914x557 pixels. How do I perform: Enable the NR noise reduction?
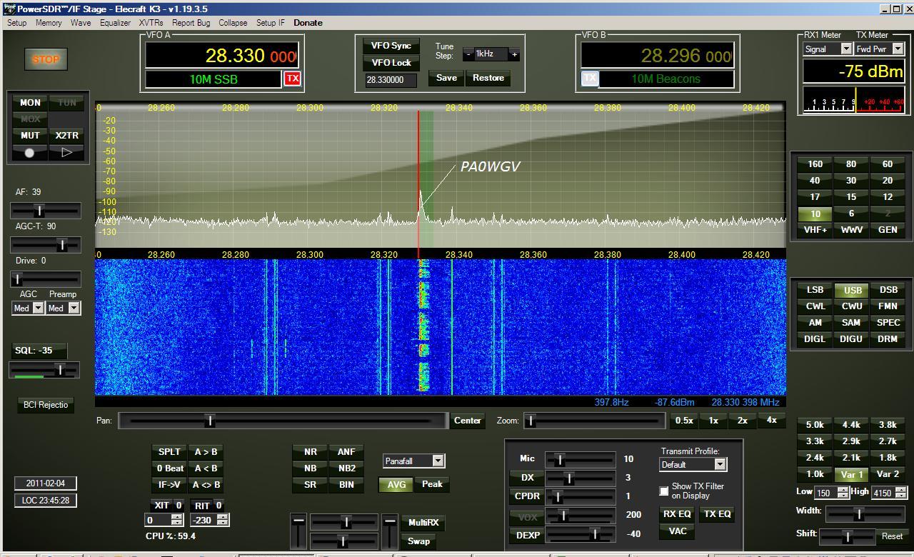pos(310,452)
